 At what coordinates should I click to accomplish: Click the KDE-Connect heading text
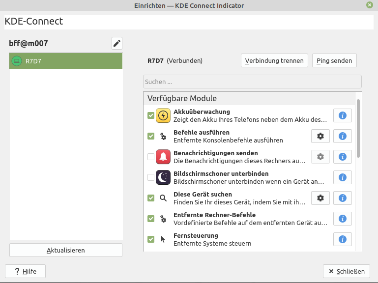[34, 21]
